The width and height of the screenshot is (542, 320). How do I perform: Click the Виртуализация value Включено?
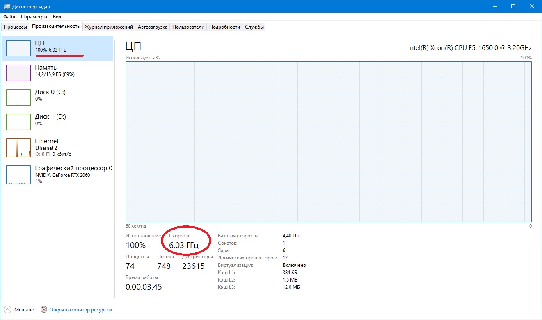[294, 265]
